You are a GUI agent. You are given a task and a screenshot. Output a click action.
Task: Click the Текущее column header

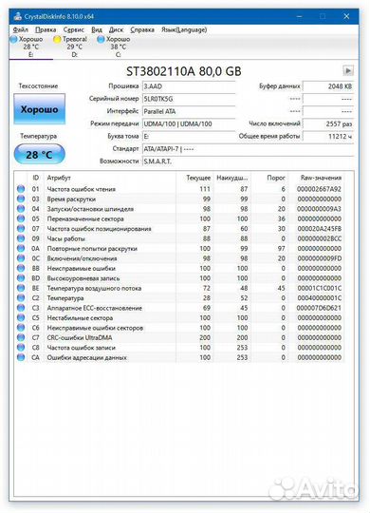coord(194,178)
